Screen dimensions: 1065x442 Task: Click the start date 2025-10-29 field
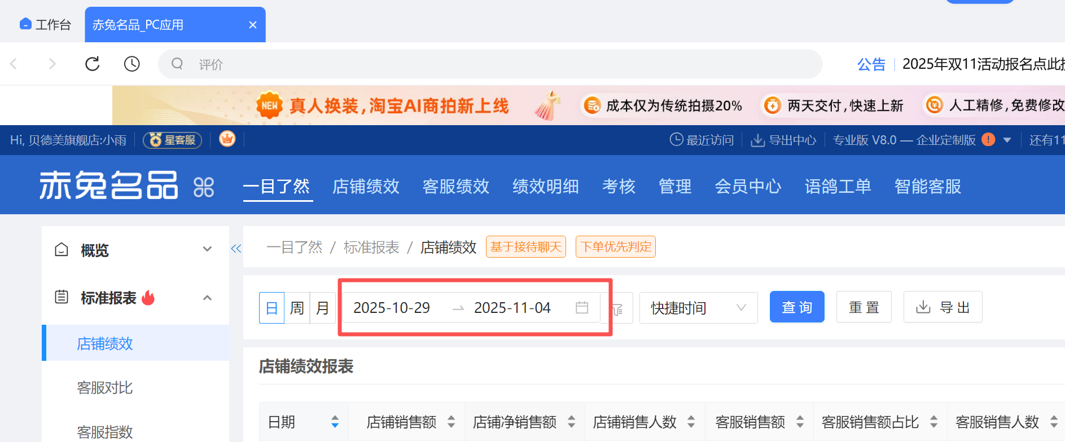[x=392, y=308]
